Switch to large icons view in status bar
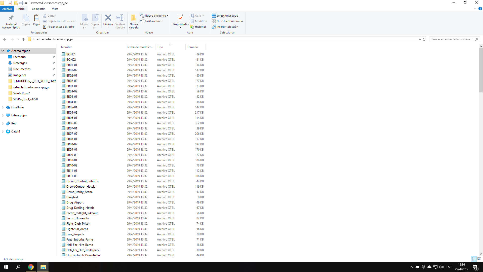Screen dimensions: 483x272 pos(479,259)
